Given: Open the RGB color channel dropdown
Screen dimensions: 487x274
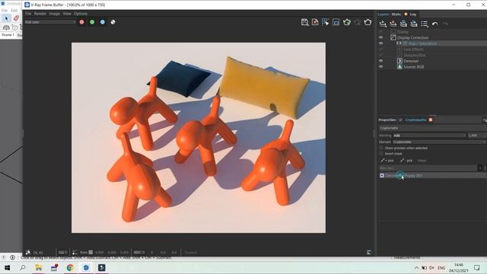Looking at the screenshot, I should (x=50, y=22).
